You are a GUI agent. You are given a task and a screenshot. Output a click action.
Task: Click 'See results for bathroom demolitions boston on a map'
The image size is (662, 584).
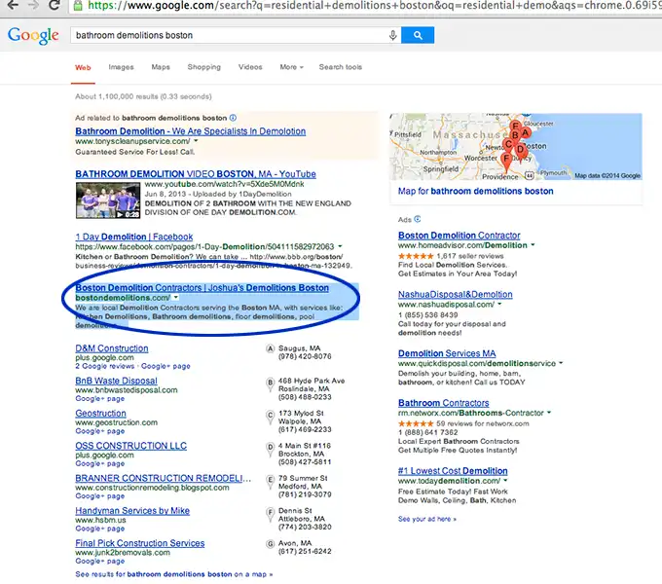click(174, 574)
